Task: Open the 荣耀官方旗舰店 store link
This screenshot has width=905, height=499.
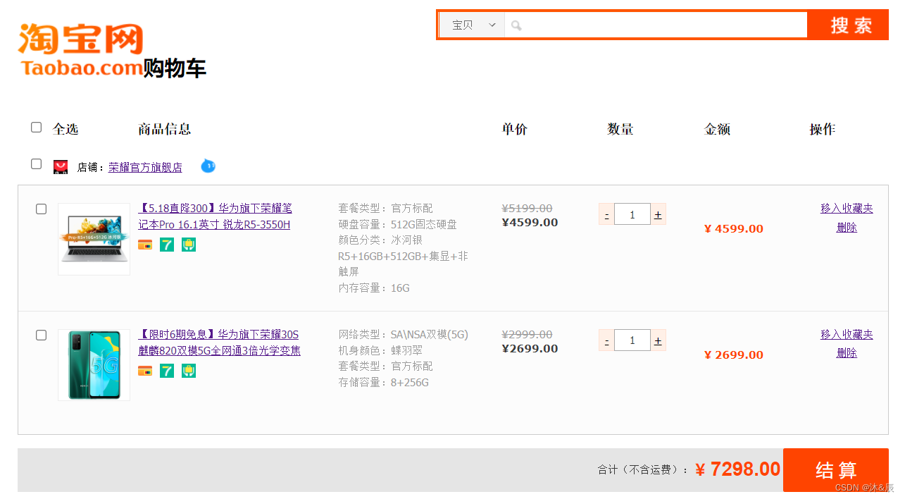Action: click(x=145, y=167)
